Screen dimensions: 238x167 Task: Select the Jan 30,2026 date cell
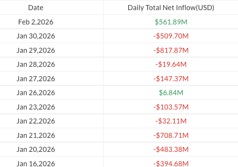pos(36,36)
